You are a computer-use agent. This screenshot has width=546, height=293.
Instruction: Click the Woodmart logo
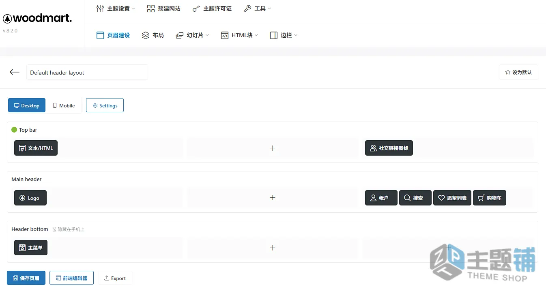(37, 18)
